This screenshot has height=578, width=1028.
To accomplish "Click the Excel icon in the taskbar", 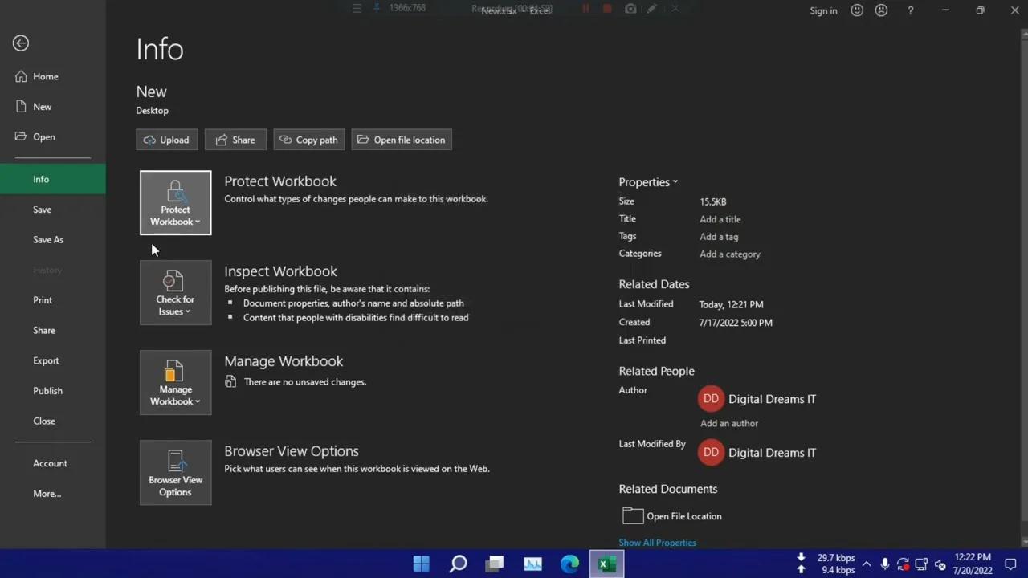I will click(606, 564).
